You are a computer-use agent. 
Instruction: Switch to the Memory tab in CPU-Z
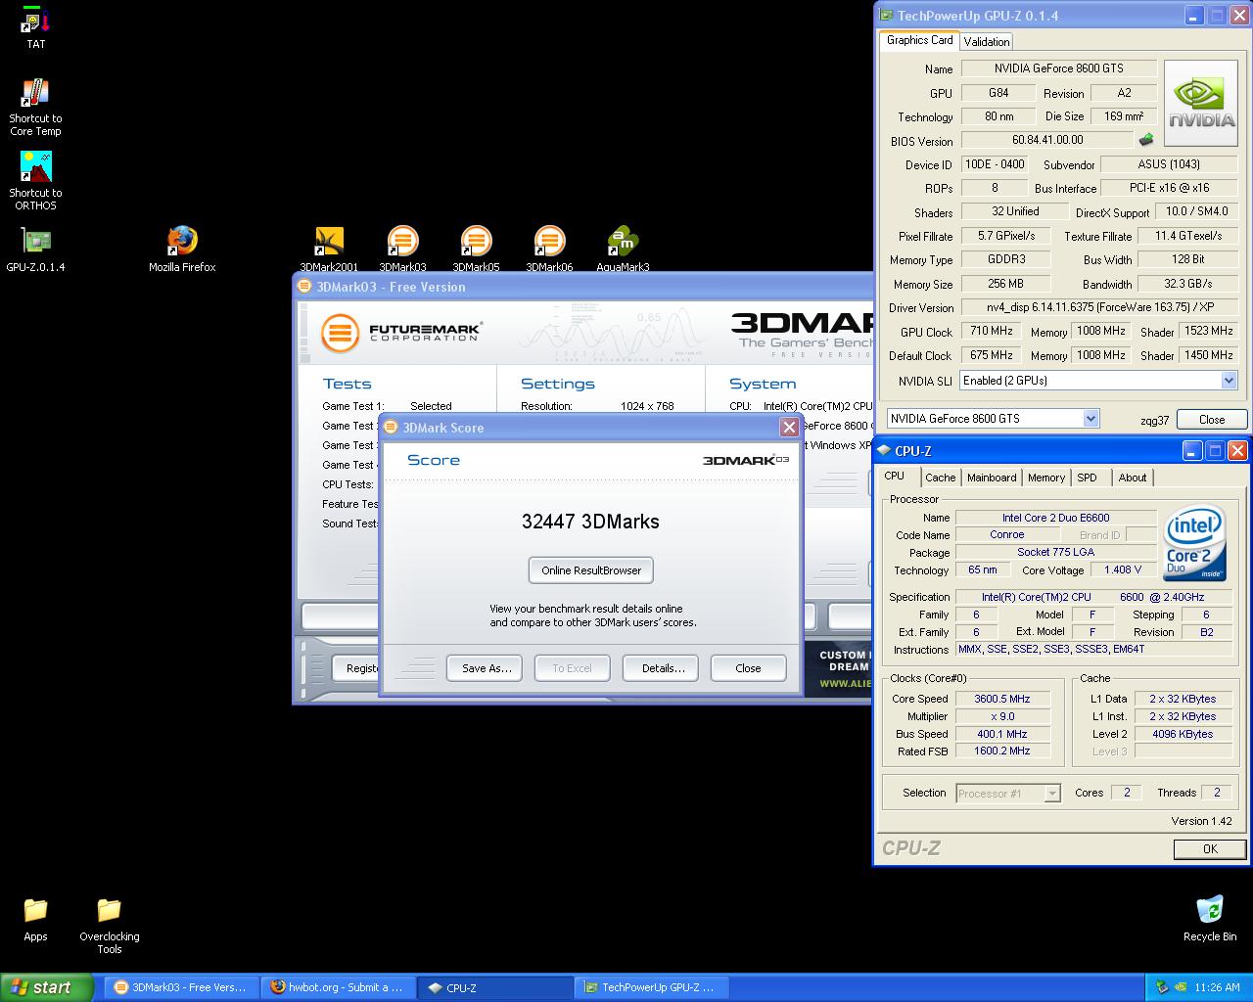click(1045, 478)
